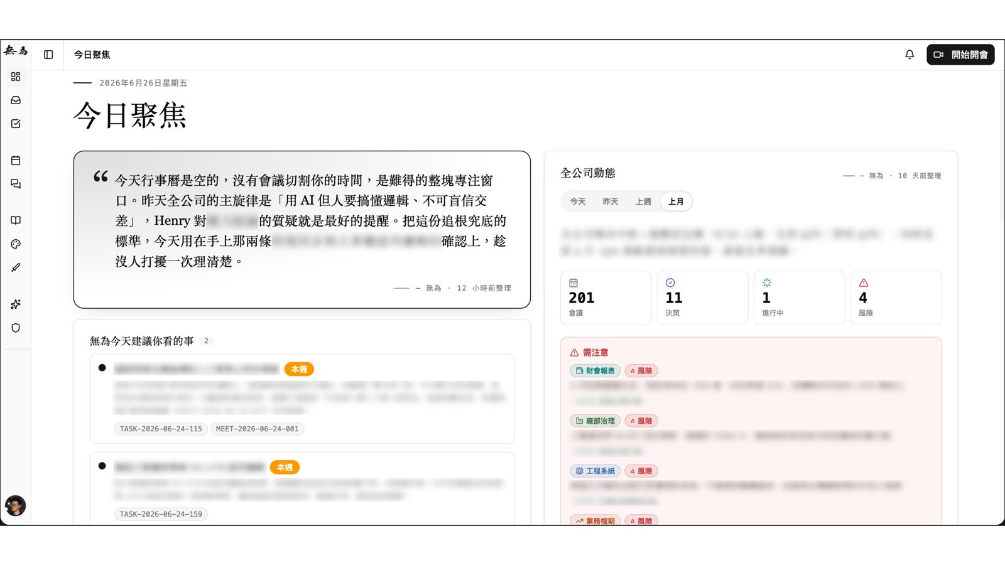Screen dimensions: 1005x565
Task: Open the TASK-2026-06-24-115 chip
Action: click(x=161, y=429)
